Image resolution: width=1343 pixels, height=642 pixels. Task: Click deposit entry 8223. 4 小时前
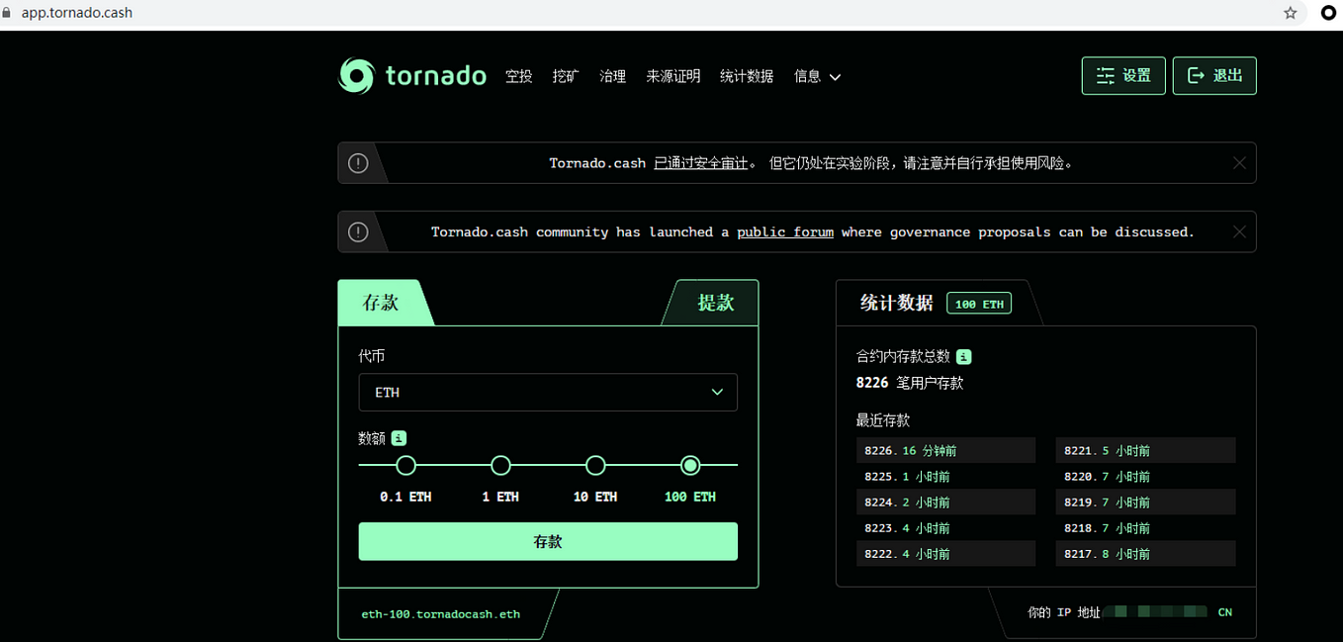point(945,528)
